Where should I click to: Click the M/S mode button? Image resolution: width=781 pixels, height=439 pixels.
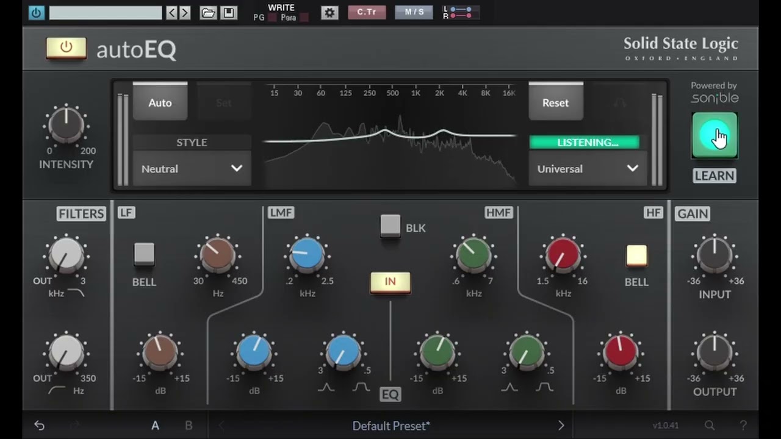[414, 12]
